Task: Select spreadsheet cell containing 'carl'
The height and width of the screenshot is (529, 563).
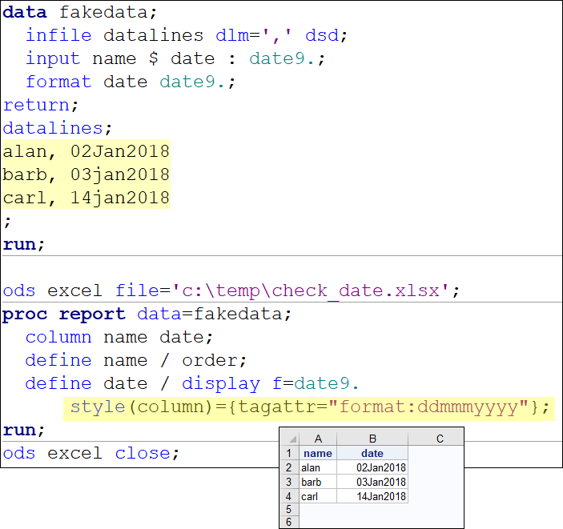Action: [318, 497]
